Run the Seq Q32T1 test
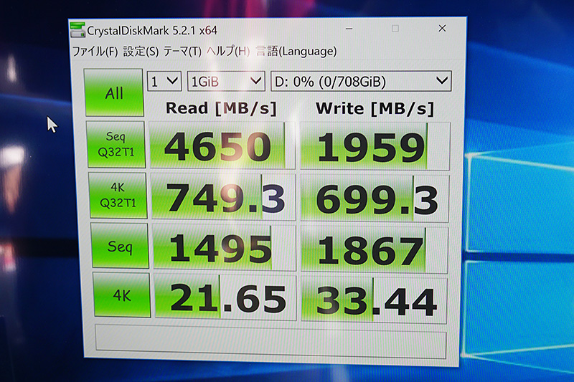This screenshot has height=382, width=574. click(x=116, y=144)
